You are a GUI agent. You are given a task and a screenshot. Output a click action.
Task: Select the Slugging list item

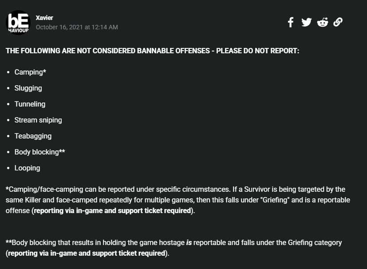pyautogui.click(x=28, y=88)
